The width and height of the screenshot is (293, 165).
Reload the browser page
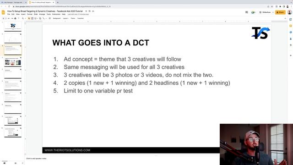(x=9, y=6)
